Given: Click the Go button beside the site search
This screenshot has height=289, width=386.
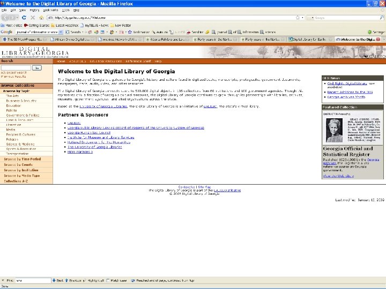Looking at the screenshot, I should (37, 68).
